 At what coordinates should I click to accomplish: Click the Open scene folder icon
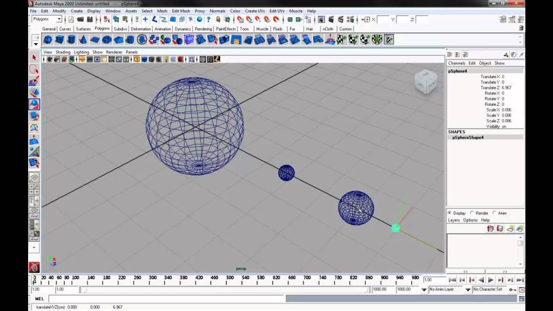(80, 19)
